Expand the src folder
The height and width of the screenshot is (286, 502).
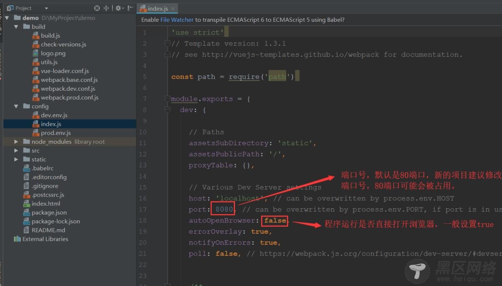point(16,151)
